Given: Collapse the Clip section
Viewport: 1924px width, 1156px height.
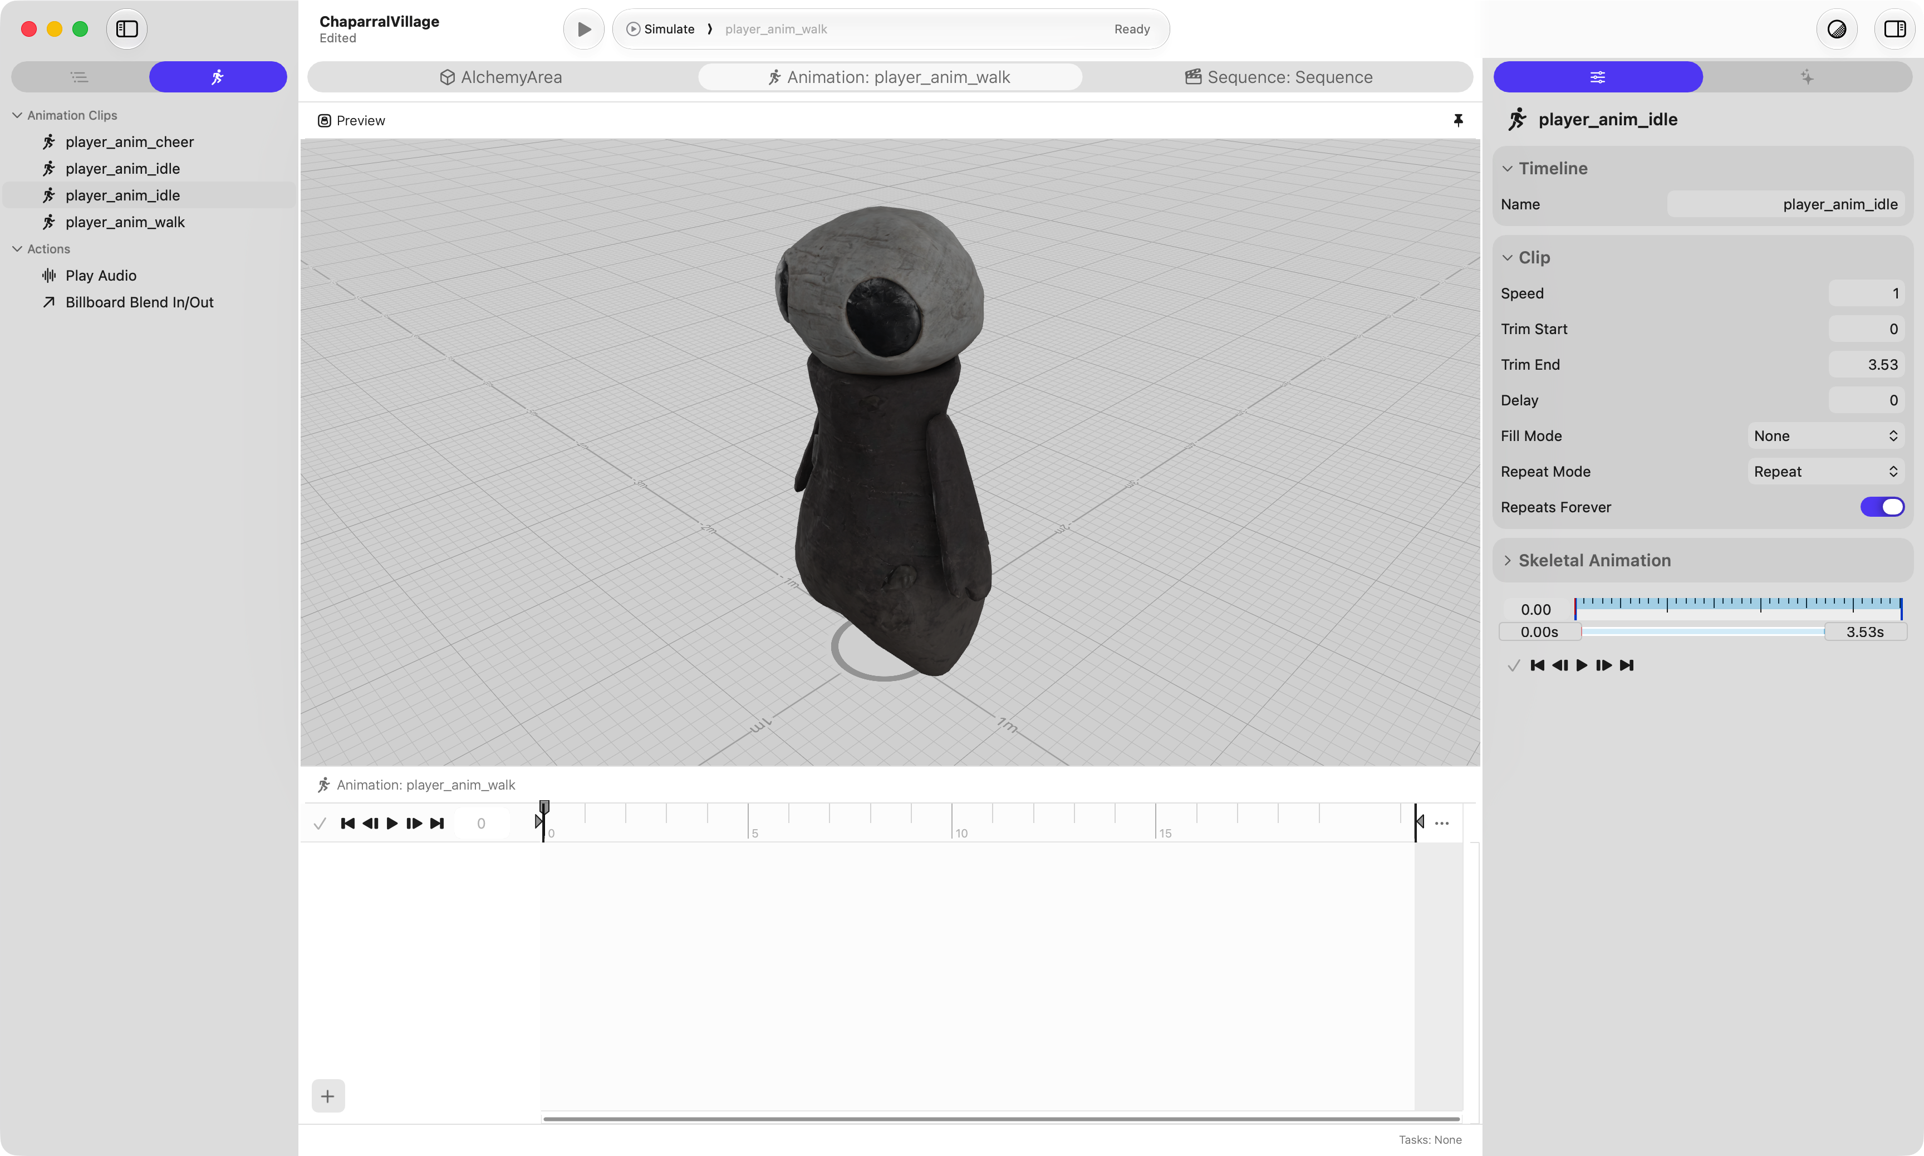Looking at the screenshot, I should coord(1506,257).
